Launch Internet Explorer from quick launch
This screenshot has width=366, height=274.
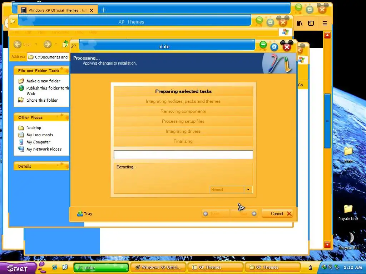(55, 267)
